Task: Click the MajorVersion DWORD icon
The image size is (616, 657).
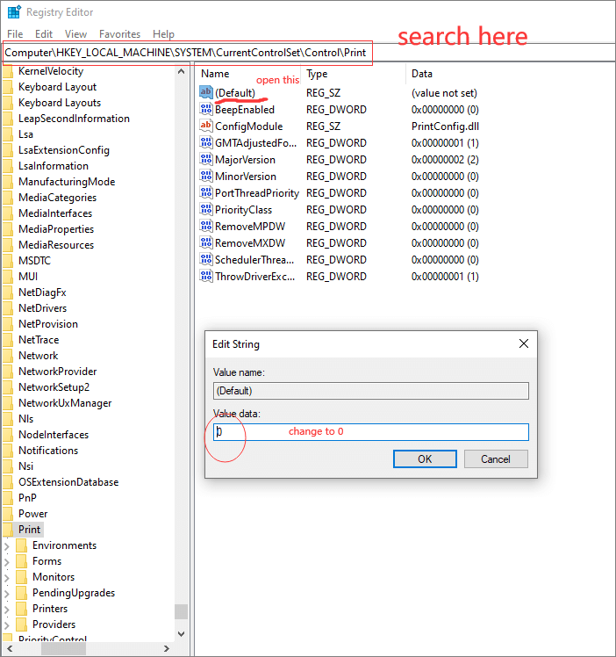Action: 206,160
